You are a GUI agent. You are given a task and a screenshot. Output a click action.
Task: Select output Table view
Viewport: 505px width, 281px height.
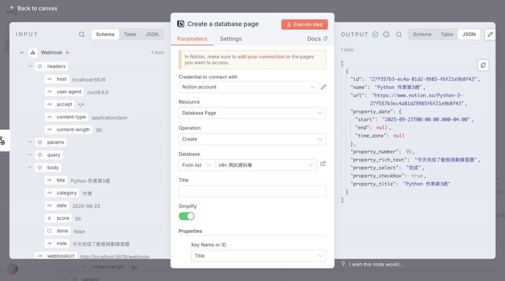447,34
